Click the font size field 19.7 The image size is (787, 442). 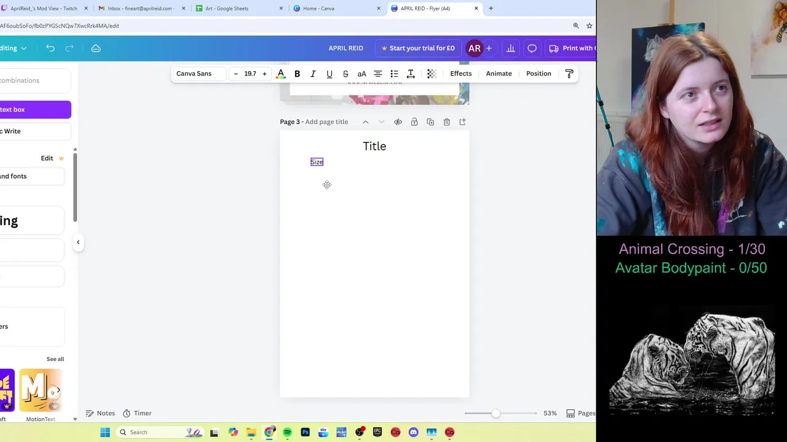(250, 74)
